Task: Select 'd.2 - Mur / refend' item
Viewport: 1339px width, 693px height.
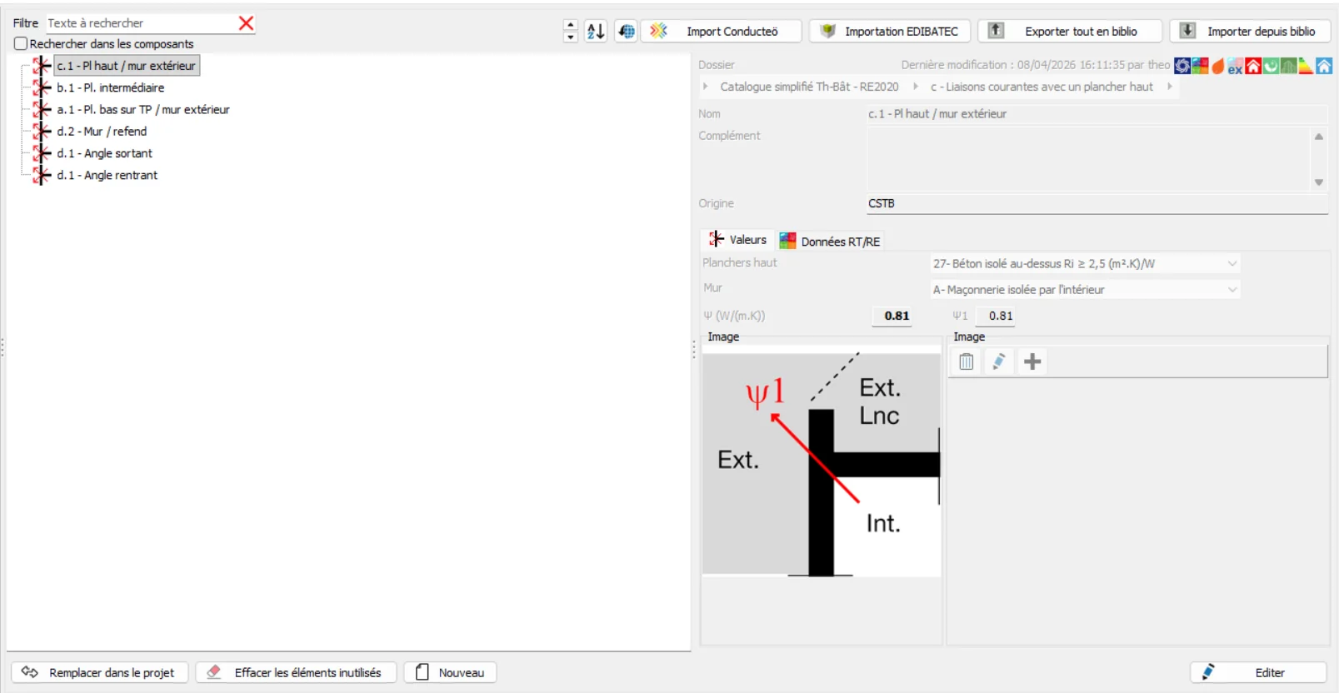Action: (x=102, y=132)
